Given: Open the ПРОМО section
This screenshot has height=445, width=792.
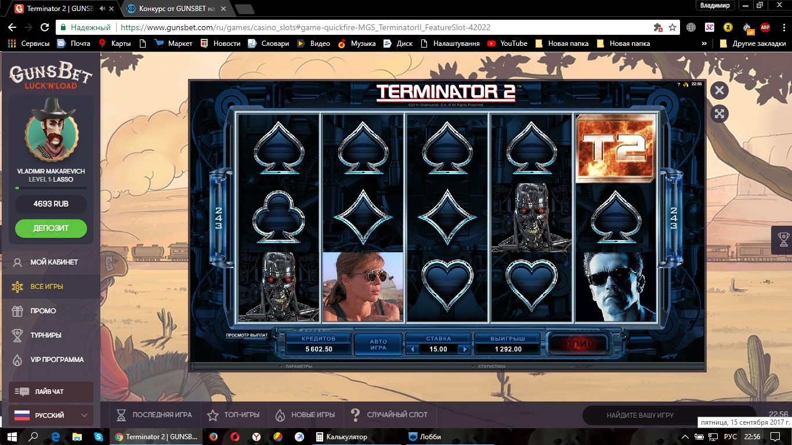Looking at the screenshot, I should 43,311.
